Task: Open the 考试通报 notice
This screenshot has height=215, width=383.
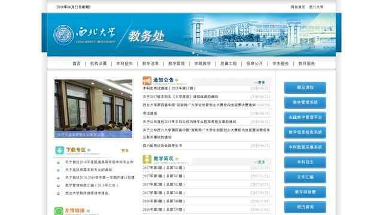Action: pos(150,113)
